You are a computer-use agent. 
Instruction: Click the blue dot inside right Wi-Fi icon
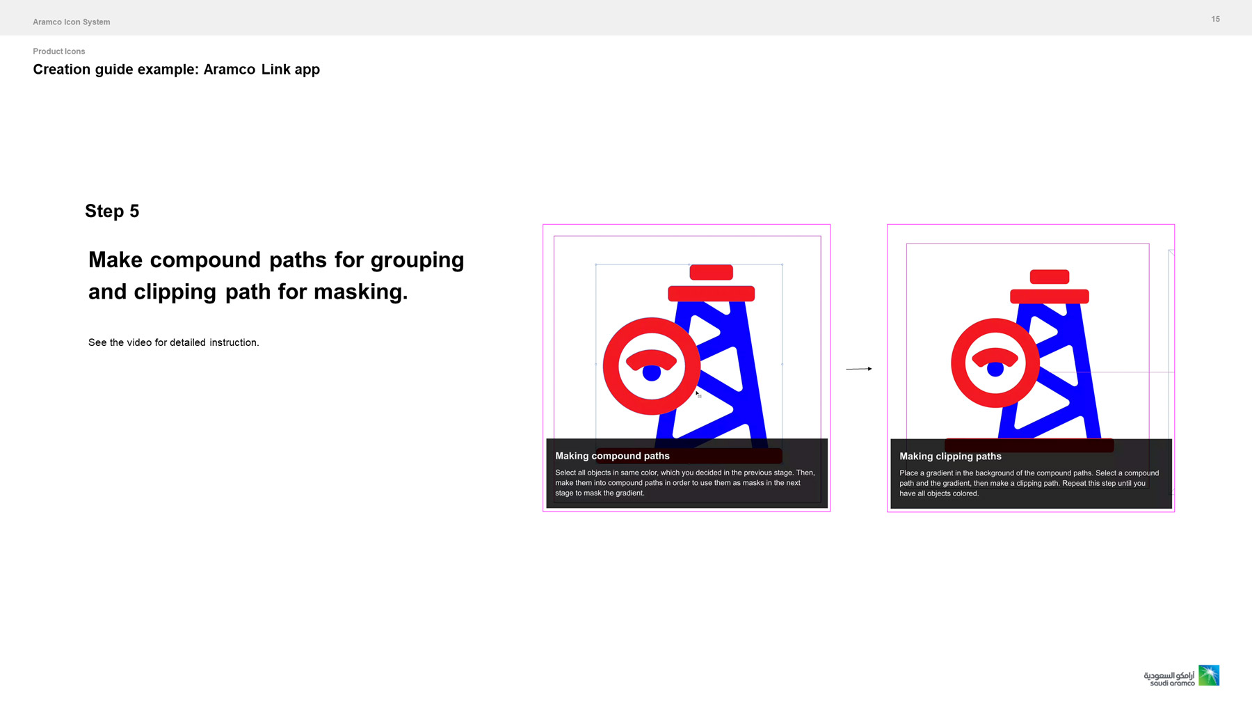coord(995,370)
